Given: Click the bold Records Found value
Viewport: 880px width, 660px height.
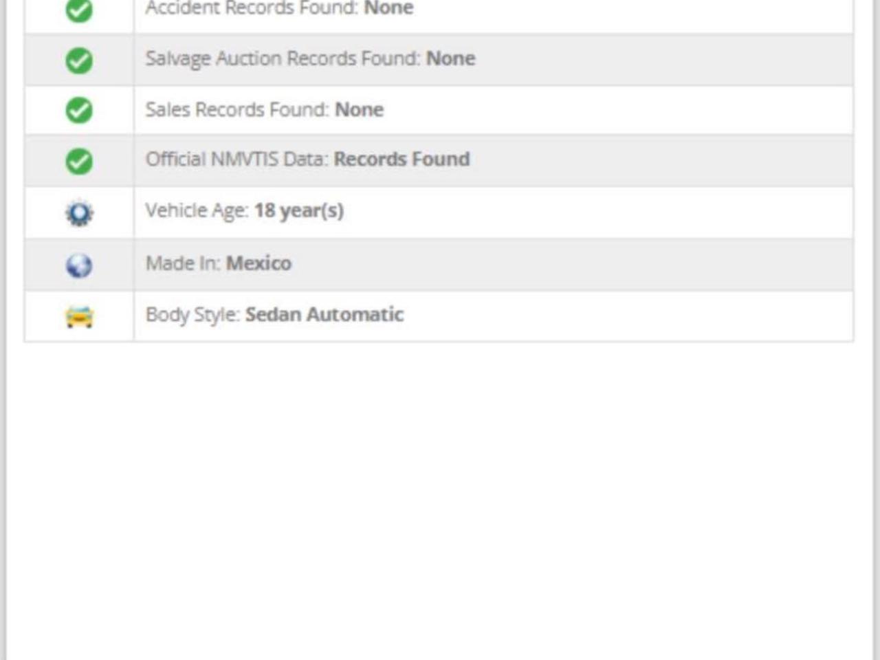Looking at the screenshot, I should pyautogui.click(x=401, y=159).
